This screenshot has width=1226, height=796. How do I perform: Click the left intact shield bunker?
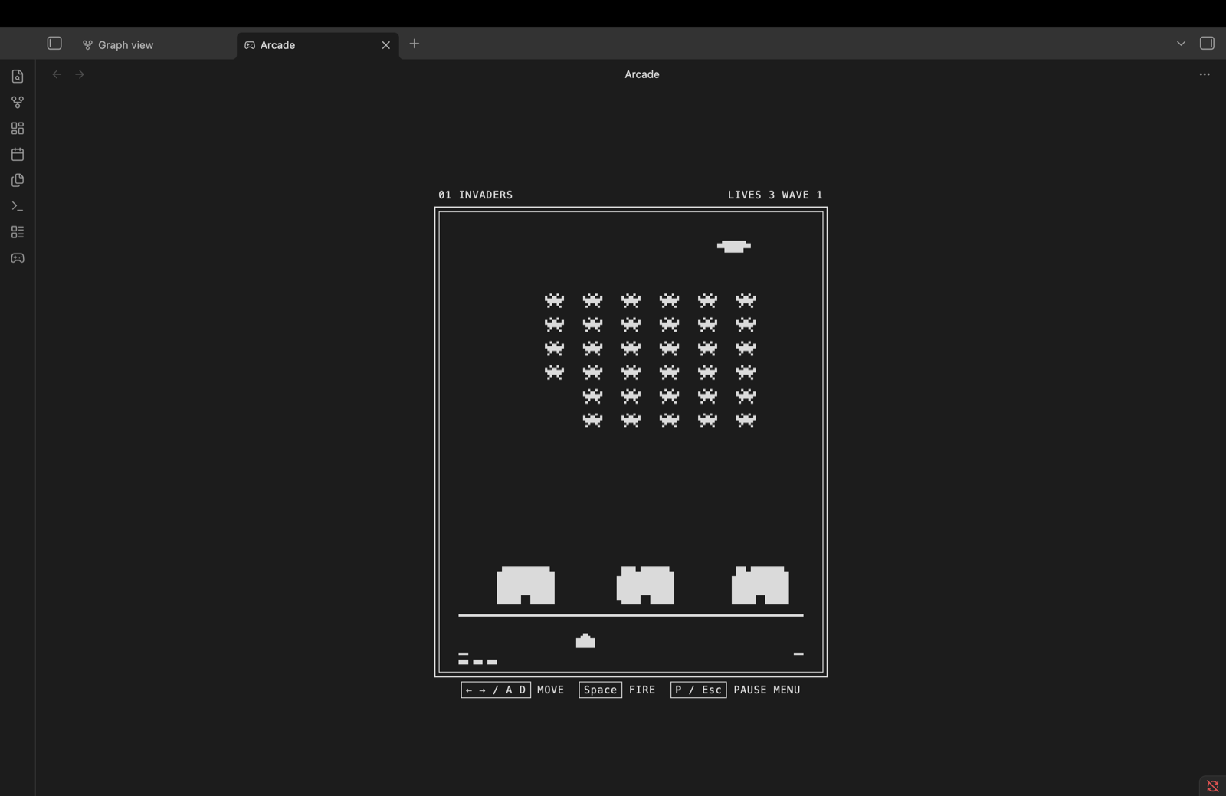[526, 585]
